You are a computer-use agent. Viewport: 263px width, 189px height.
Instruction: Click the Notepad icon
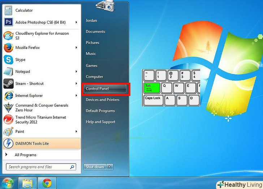point(8,72)
